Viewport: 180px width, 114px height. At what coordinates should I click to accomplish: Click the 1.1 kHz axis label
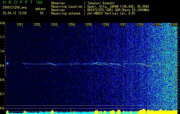coord(2,37)
